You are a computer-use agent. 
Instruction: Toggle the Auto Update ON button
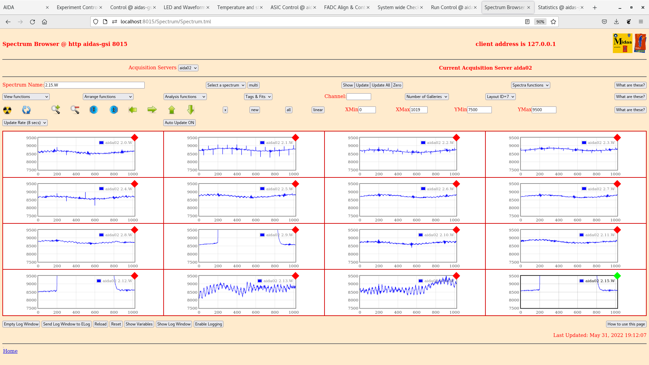pyautogui.click(x=179, y=123)
